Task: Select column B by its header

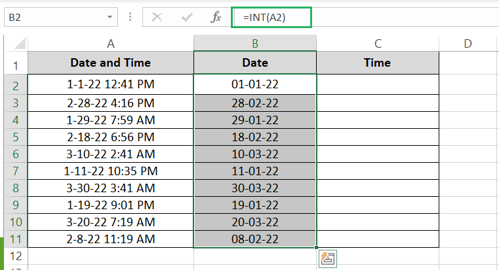Action: [x=255, y=43]
